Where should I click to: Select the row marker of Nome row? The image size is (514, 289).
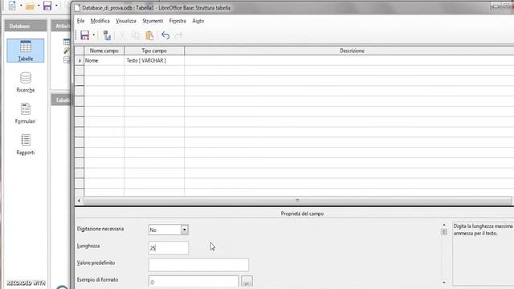click(x=80, y=61)
